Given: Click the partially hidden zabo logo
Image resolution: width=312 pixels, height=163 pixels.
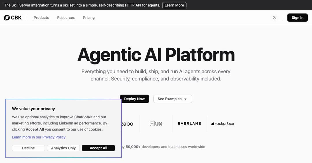Looking at the screenshot, I should pos(127,124).
